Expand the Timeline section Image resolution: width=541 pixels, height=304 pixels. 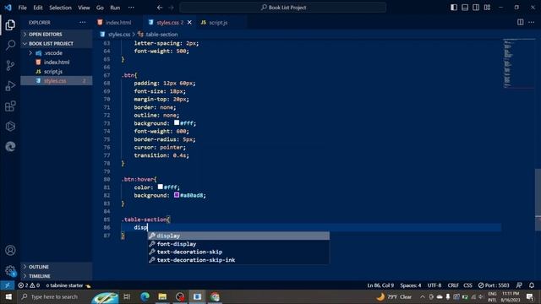(57, 276)
